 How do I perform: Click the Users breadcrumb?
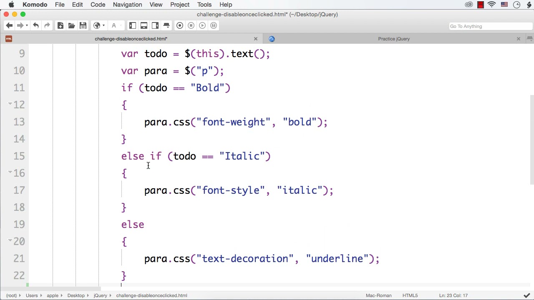point(32,295)
